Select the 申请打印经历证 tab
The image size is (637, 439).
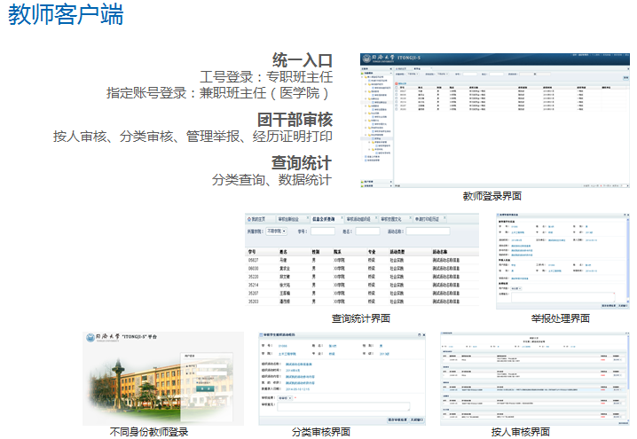pyautogui.click(x=429, y=217)
